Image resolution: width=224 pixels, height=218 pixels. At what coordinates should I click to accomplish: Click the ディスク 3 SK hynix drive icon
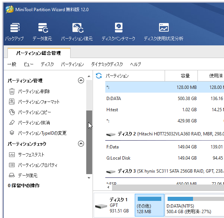pos(111,171)
